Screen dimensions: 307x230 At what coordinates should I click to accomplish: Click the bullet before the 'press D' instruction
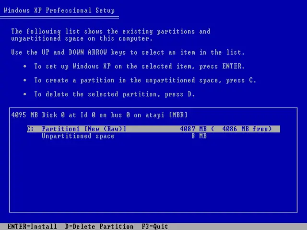tap(24, 94)
